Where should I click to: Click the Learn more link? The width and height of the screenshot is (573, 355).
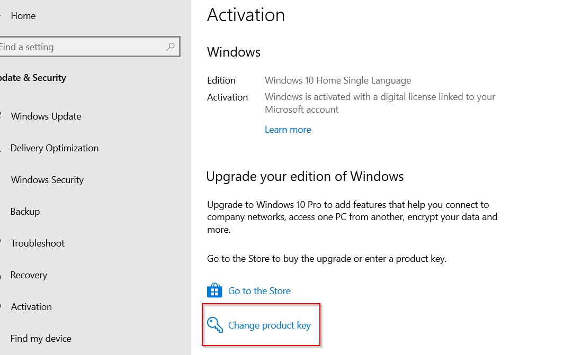pyautogui.click(x=288, y=130)
